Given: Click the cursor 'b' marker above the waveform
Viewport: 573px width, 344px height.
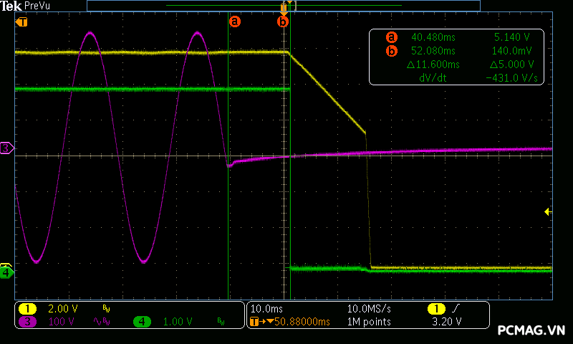Looking at the screenshot, I should [x=283, y=21].
